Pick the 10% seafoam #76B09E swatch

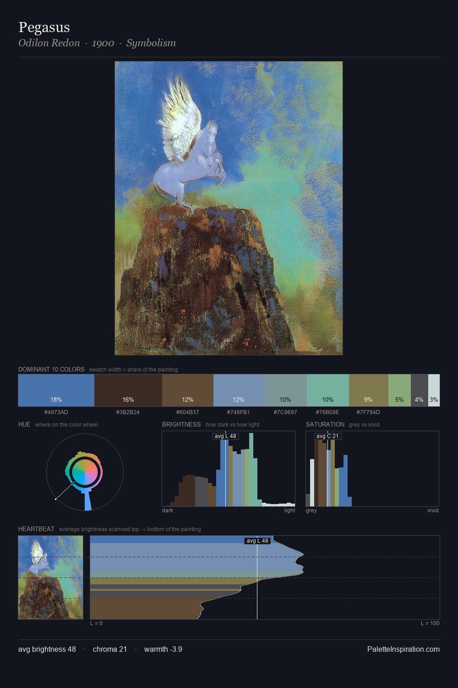328,390
